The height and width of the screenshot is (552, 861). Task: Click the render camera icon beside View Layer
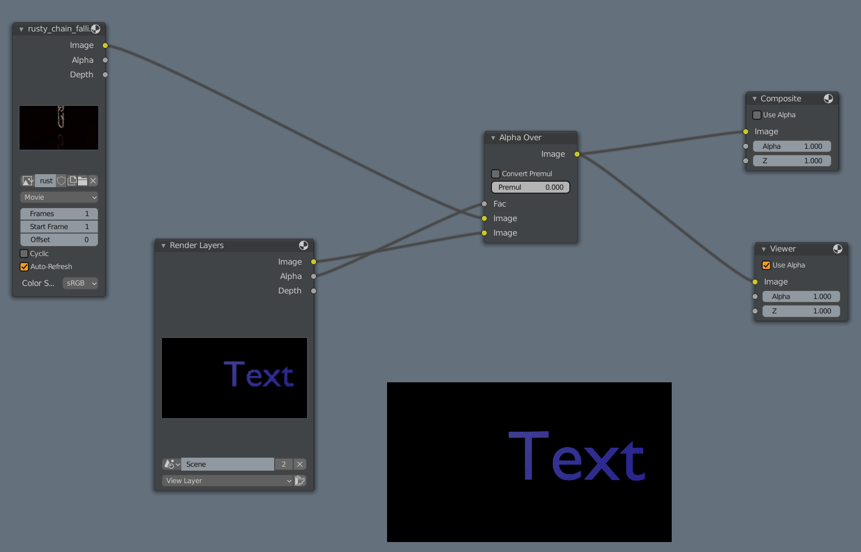(300, 480)
